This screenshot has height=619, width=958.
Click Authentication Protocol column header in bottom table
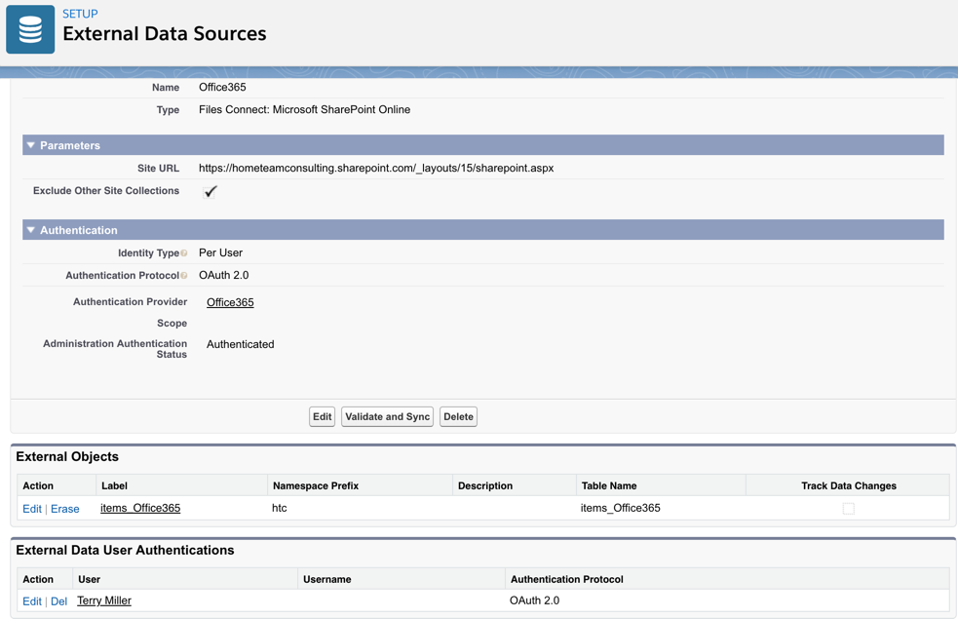567,579
